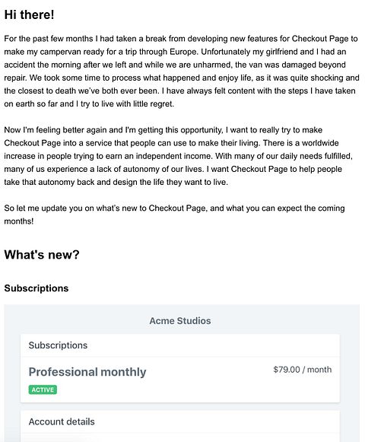The height and width of the screenshot is (442, 365).
Task: Open the Account details card header
Action: pos(62,421)
